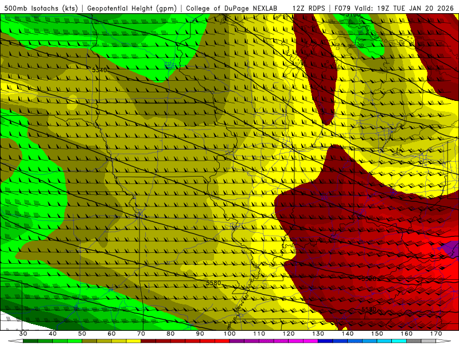This screenshot has height=344, width=459.
Task: Click the 'F079 Valid: 19Z TUE JAN 20 2026' text
Action: pos(394,8)
